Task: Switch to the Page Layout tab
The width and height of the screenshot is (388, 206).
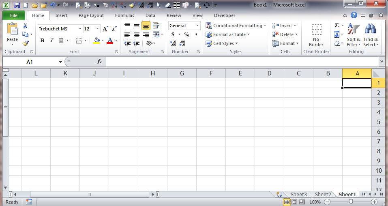Action: pos(91,15)
